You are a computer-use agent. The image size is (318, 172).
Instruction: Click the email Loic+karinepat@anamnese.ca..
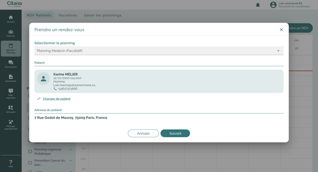coord(75,85)
